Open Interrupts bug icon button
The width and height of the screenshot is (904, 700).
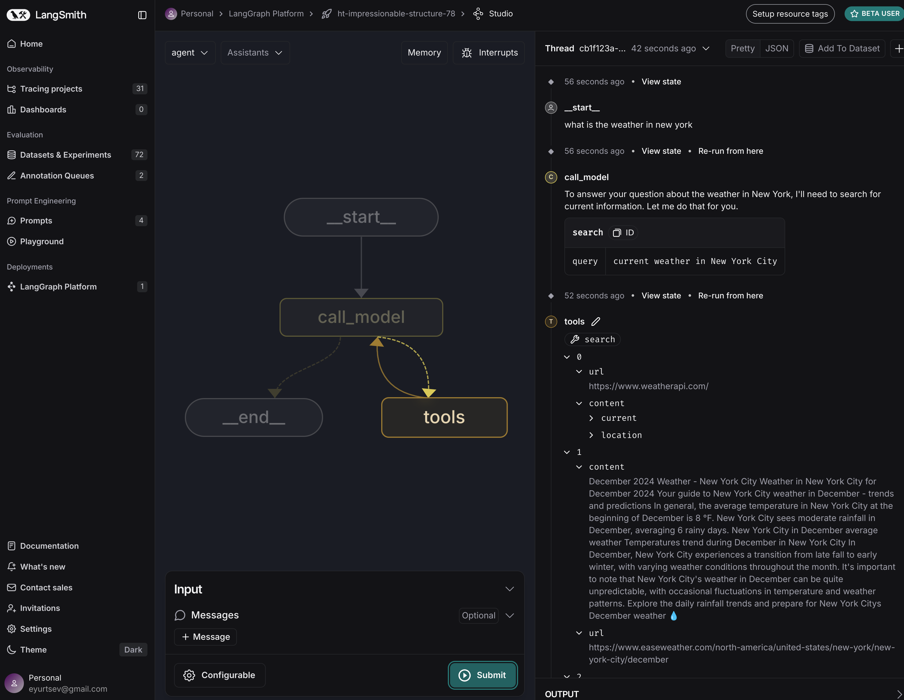click(488, 52)
